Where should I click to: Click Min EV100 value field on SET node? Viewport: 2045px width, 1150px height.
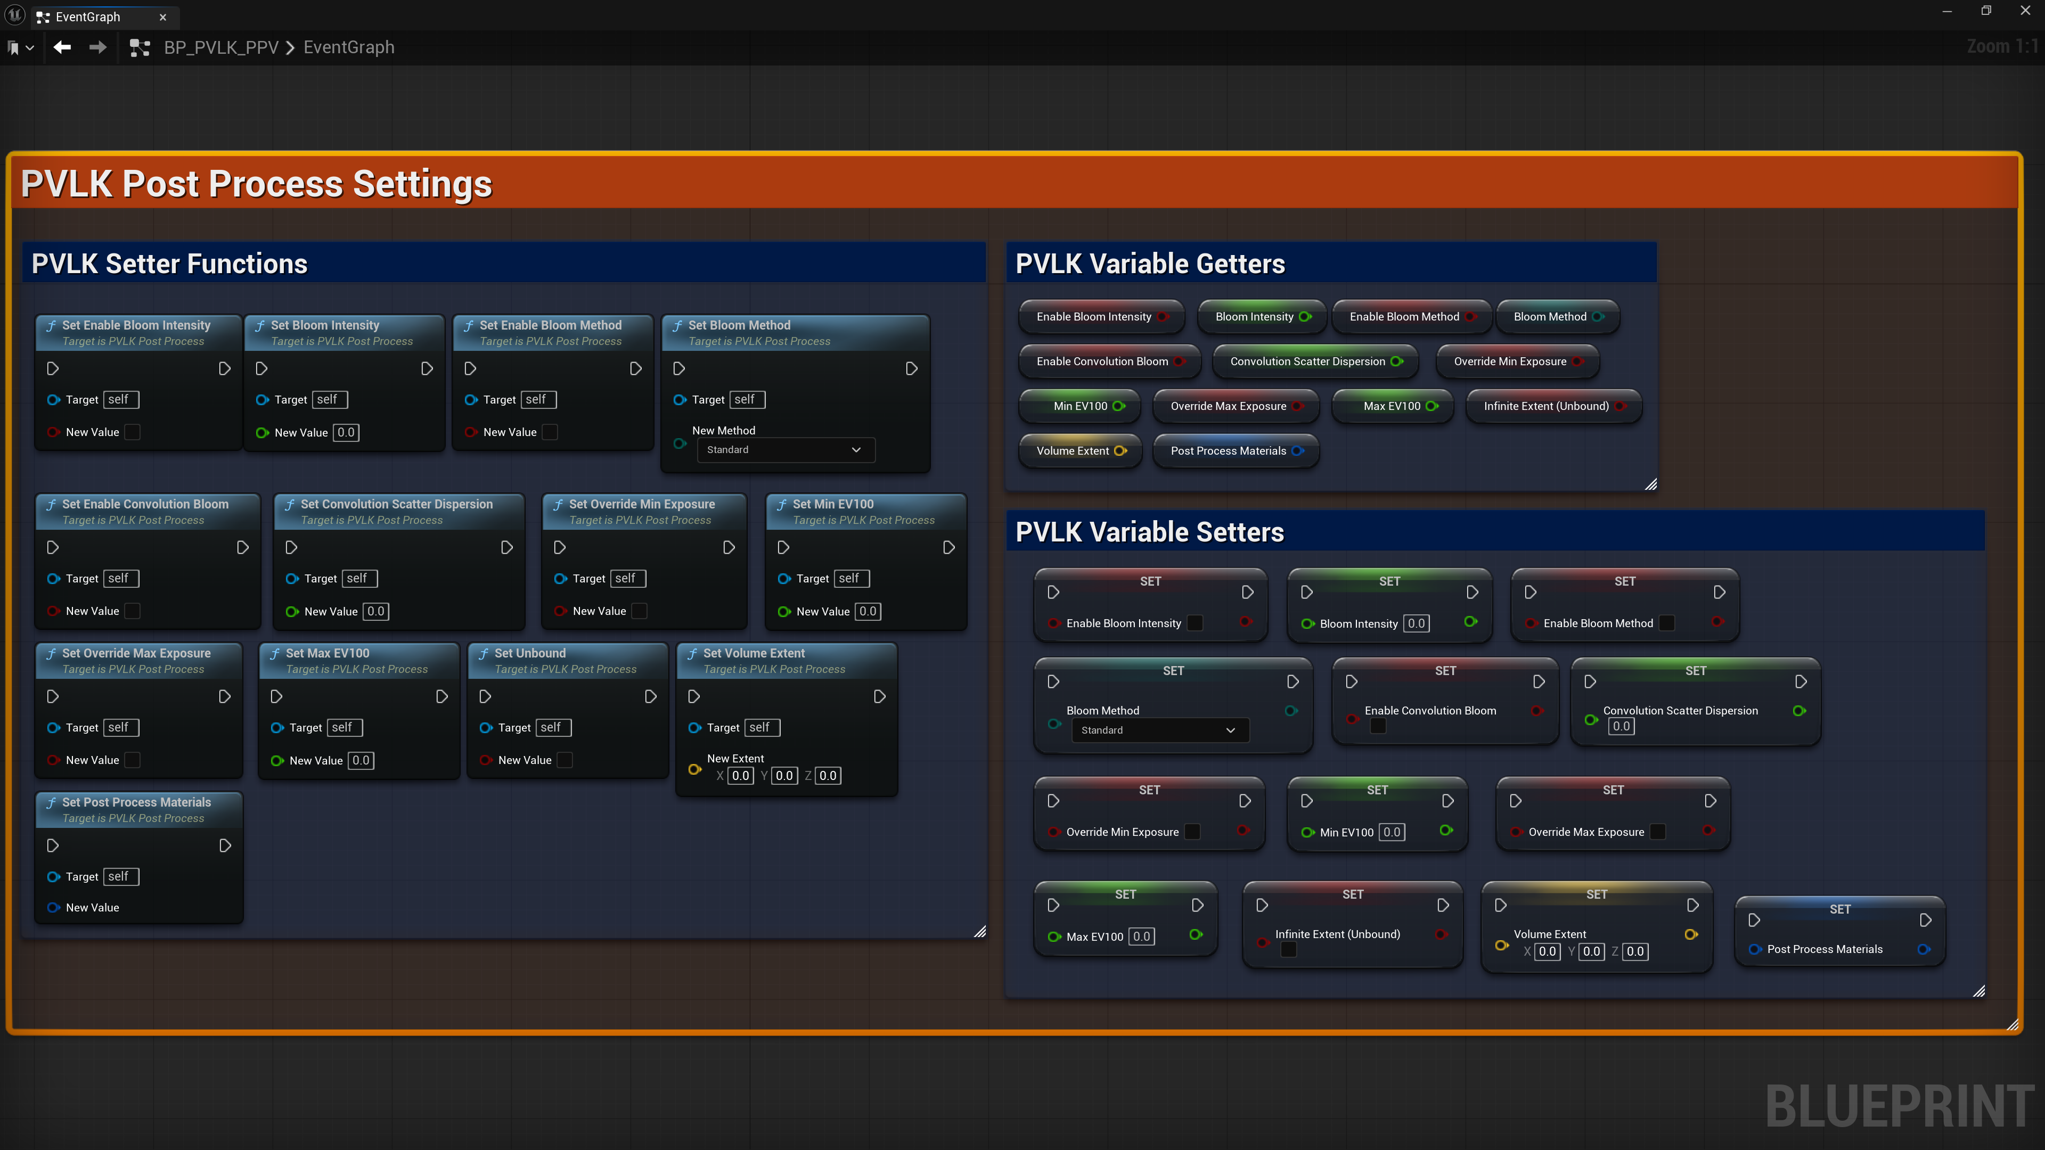[x=1392, y=832]
